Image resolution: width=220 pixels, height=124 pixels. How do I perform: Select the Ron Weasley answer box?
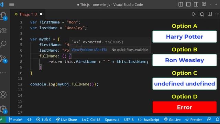(x=185, y=60)
